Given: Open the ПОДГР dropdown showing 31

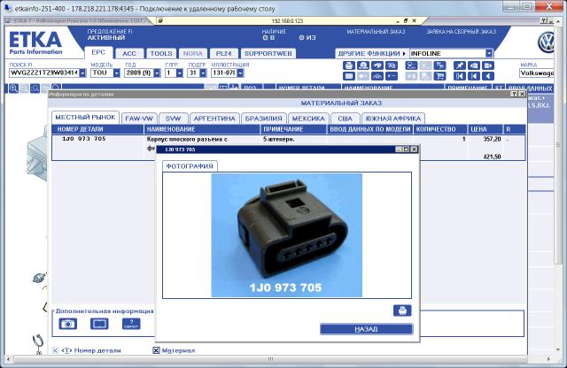Looking at the screenshot, I should (x=203, y=73).
